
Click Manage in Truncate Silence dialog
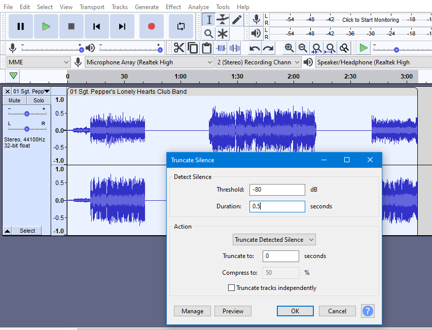click(x=192, y=311)
